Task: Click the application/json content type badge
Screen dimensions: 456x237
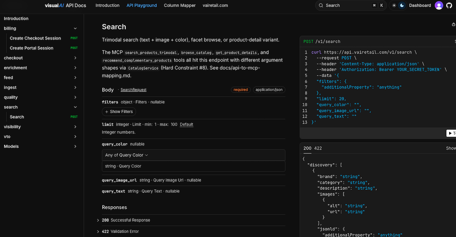Action: click(269, 90)
